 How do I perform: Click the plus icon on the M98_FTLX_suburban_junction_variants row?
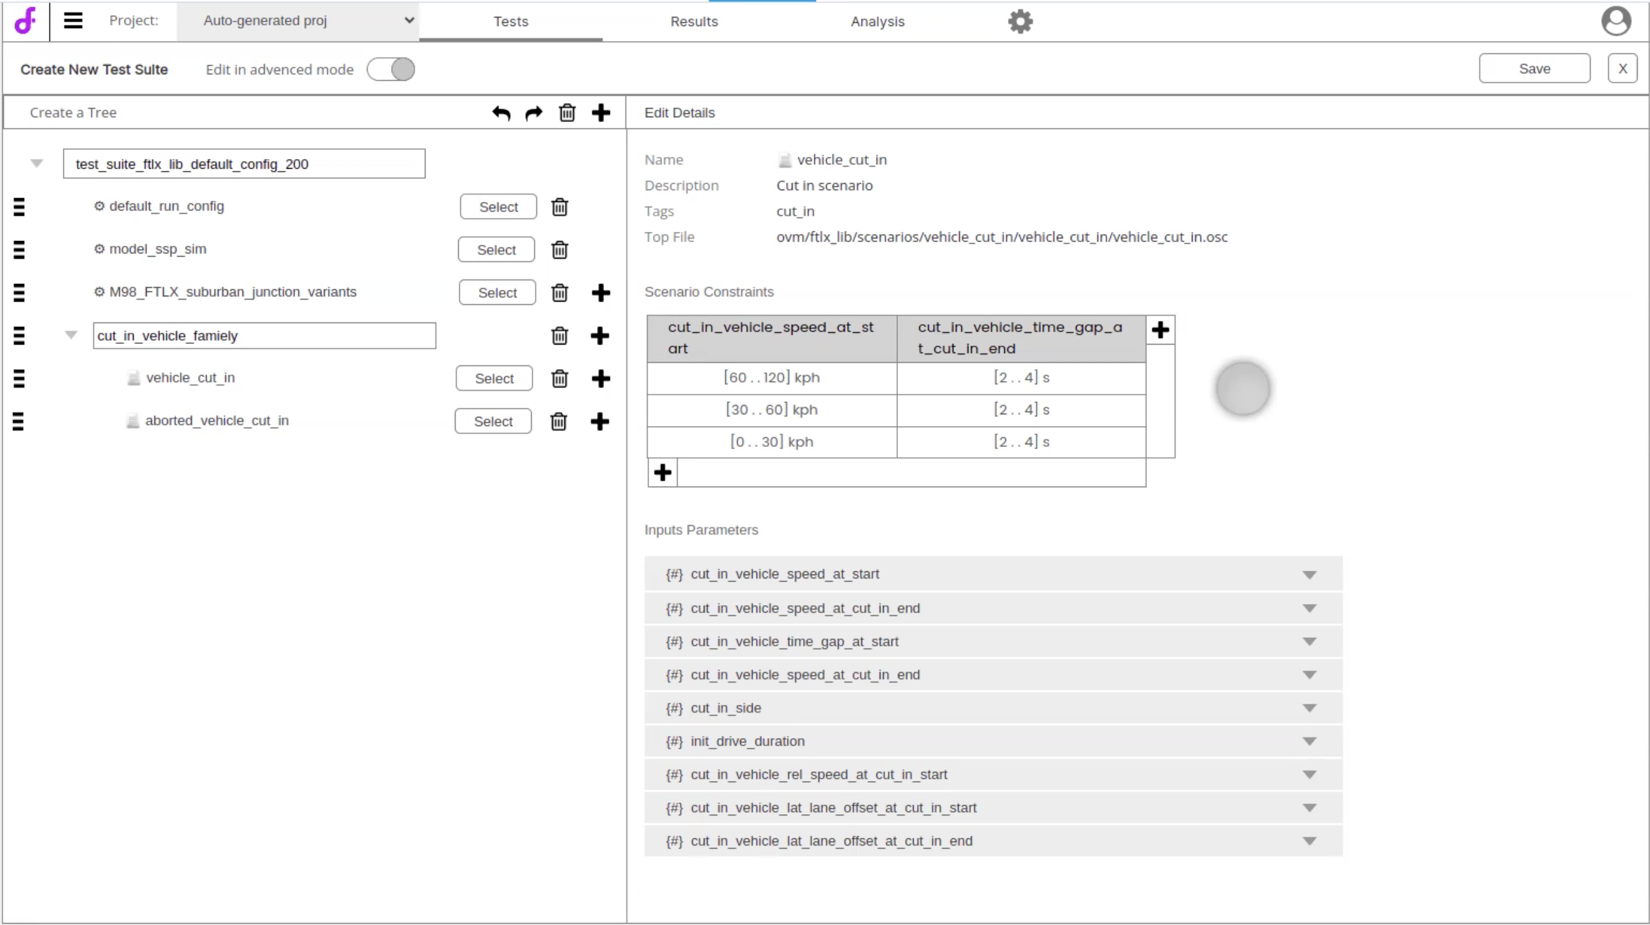click(600, 293)
